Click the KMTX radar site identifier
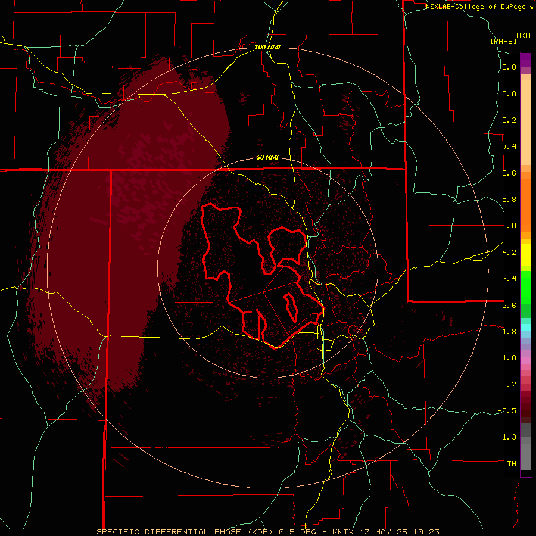 pos(344,532)
